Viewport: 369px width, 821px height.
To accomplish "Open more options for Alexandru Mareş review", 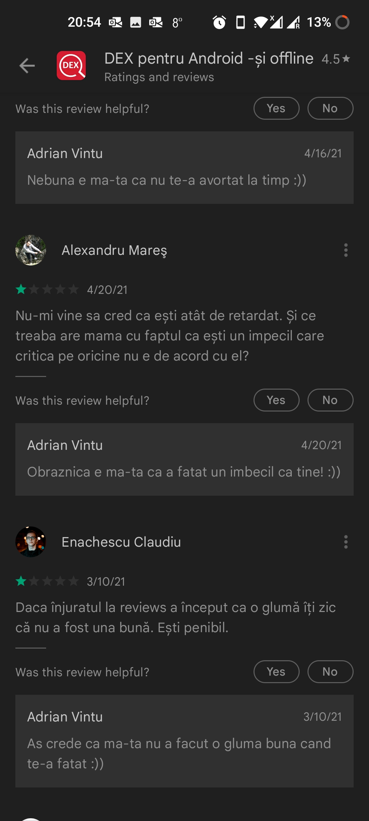I will coord(346,250).
